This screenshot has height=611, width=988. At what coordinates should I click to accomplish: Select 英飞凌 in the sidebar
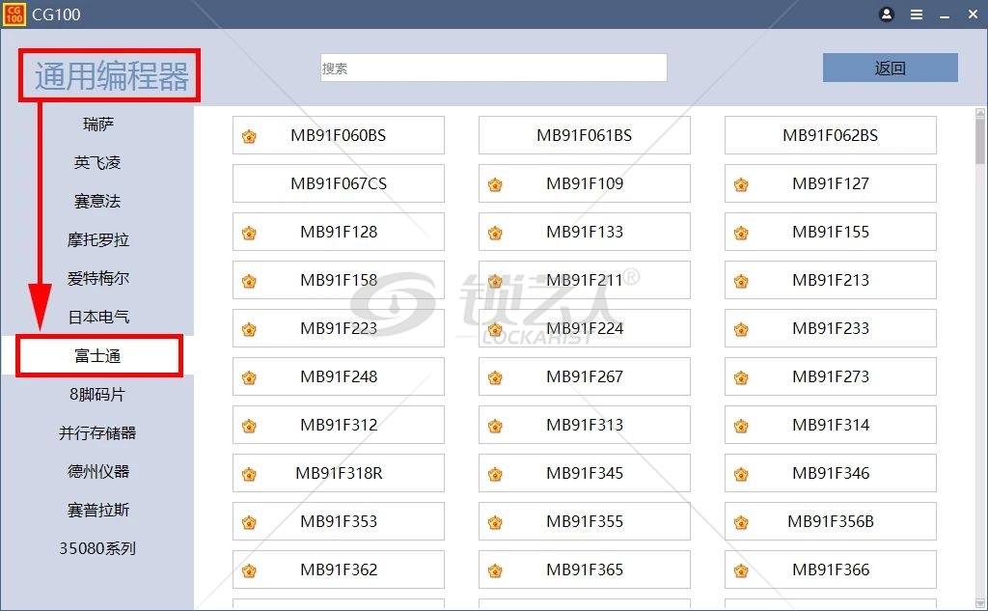97,163
